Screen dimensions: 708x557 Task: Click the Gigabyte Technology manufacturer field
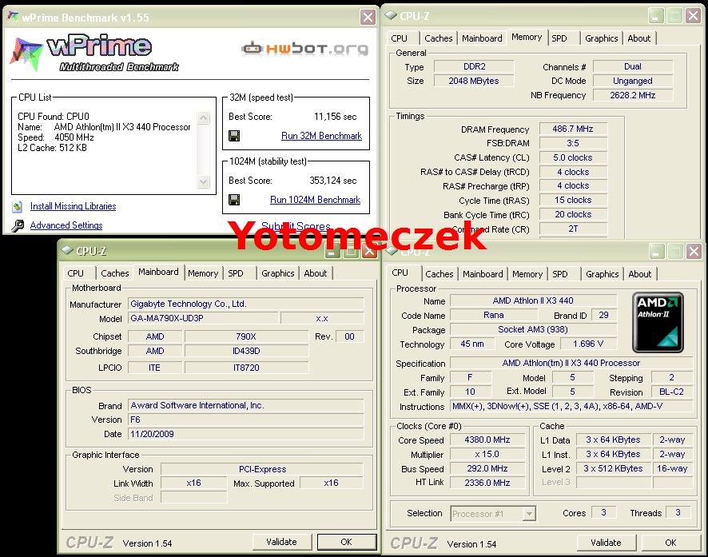(246, 304)
